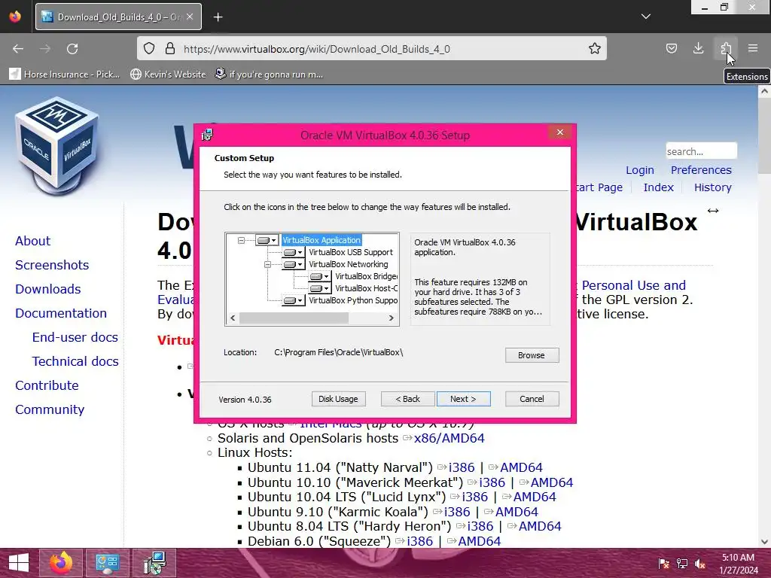
Task: Save to Pocket icon in toolbar
Action: 671,48
